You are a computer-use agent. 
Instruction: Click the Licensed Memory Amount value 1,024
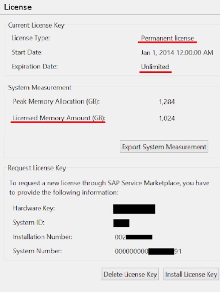point(167,118)
